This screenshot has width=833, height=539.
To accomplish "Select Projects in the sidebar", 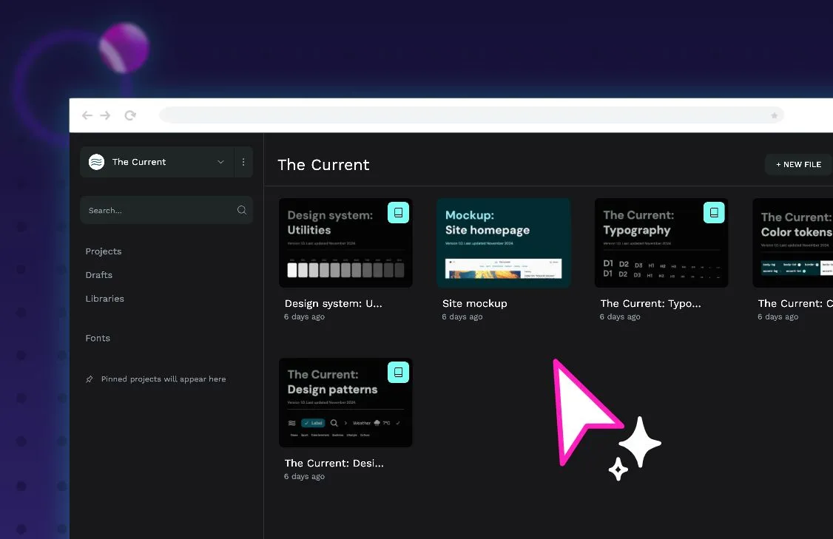I will point(103,251).
